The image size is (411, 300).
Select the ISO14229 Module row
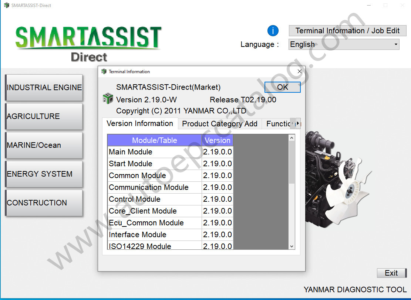point(170,245)
